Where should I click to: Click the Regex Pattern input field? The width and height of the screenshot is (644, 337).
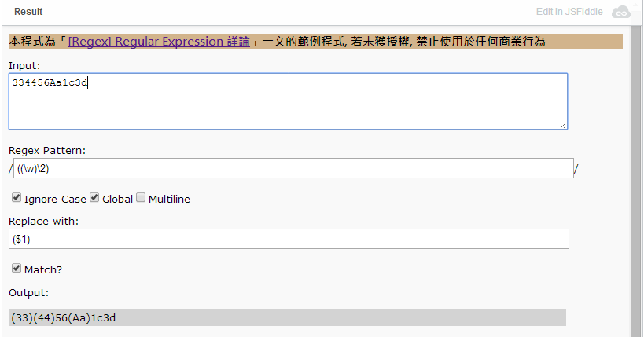(x=293, y=168)
